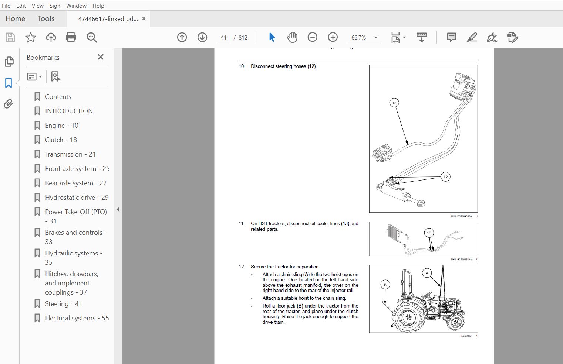Switch to the Home tab

(16, 18)
